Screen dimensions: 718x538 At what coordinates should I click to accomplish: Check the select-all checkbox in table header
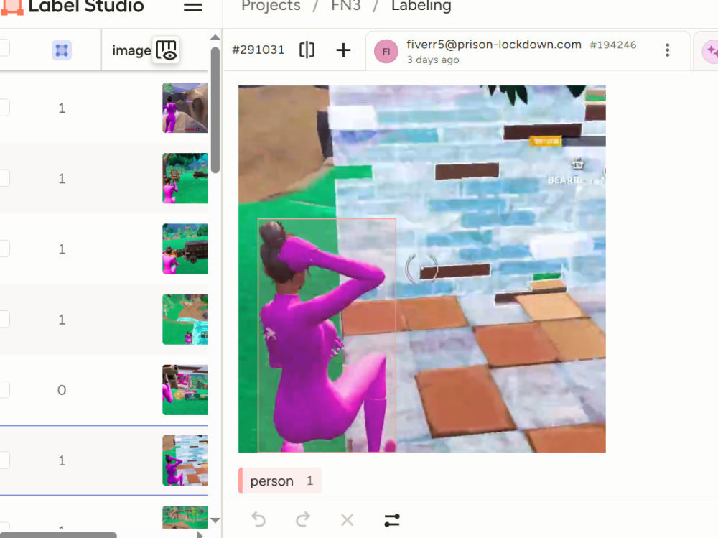[4, 47]
